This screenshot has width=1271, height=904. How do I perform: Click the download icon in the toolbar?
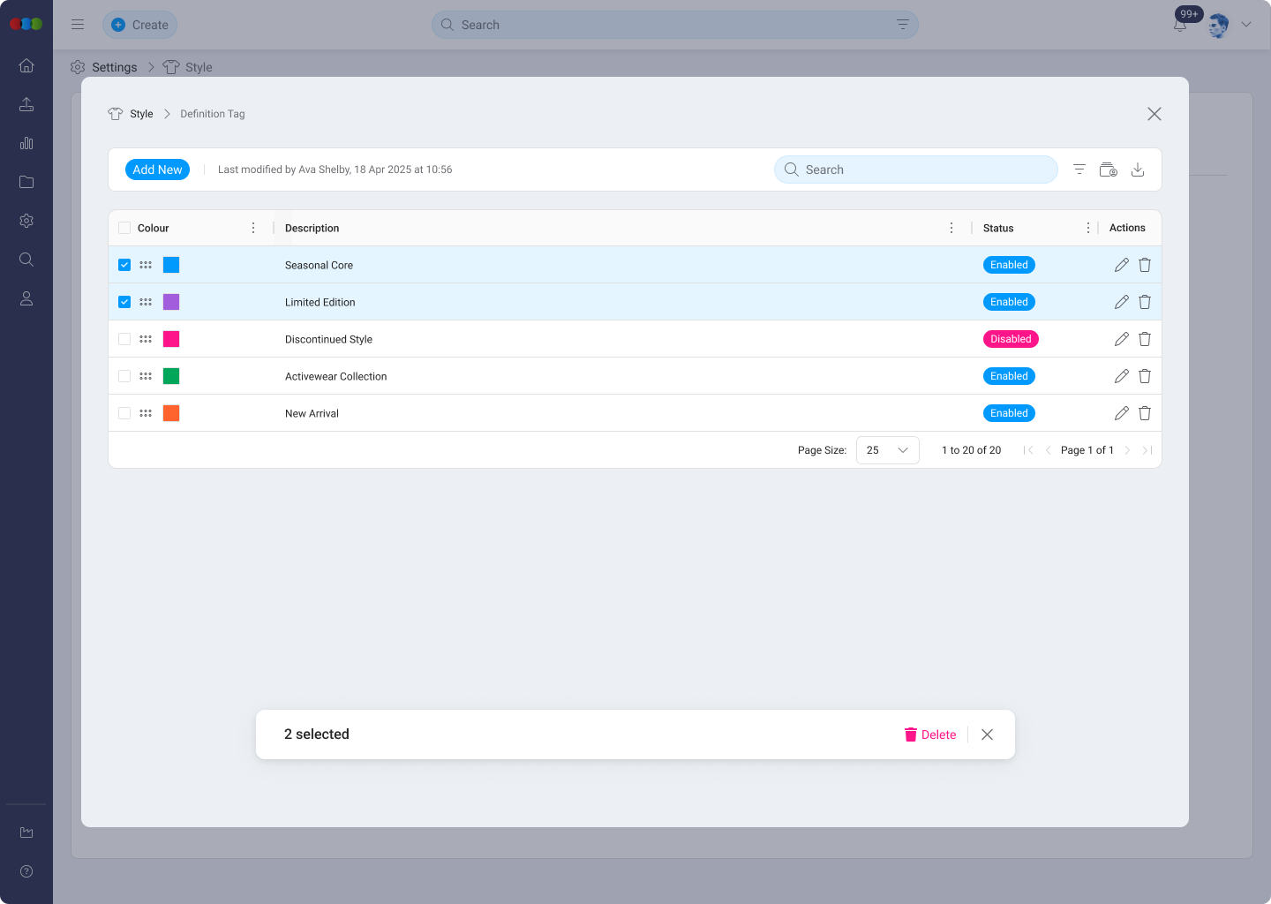1138,169
